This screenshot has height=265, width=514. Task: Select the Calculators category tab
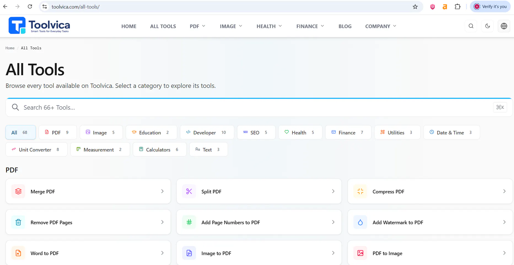(160, 150)
